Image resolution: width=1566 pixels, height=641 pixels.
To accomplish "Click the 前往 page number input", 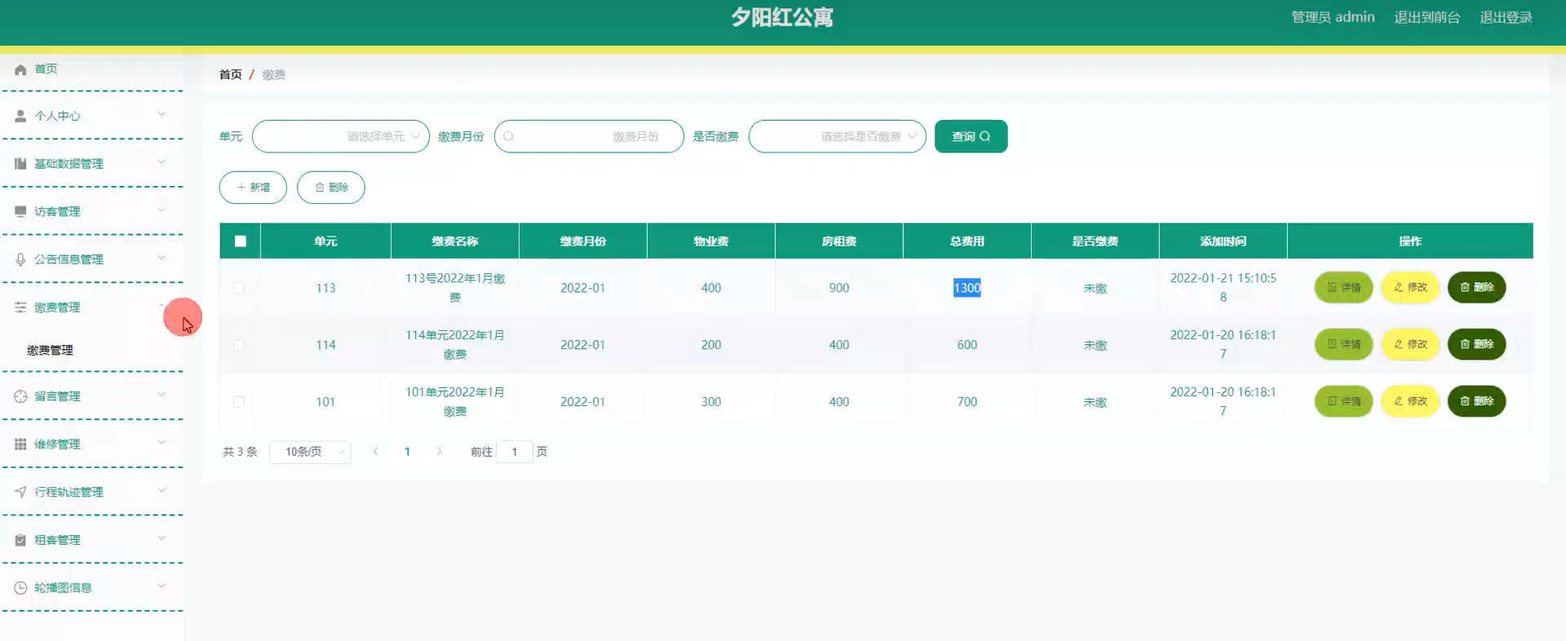I will [x=515, y=452].
